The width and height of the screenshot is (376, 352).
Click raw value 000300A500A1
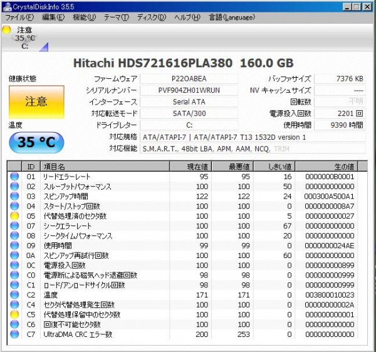pos(329,196)
